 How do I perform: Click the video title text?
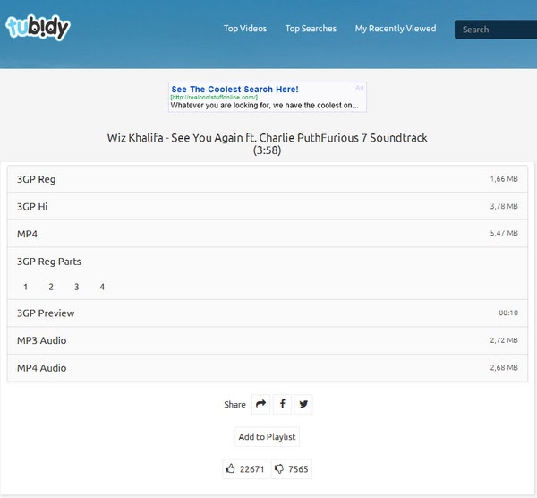tap(267, 143)
